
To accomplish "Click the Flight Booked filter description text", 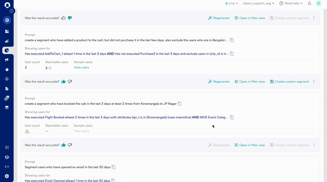I will coord(126,117).
